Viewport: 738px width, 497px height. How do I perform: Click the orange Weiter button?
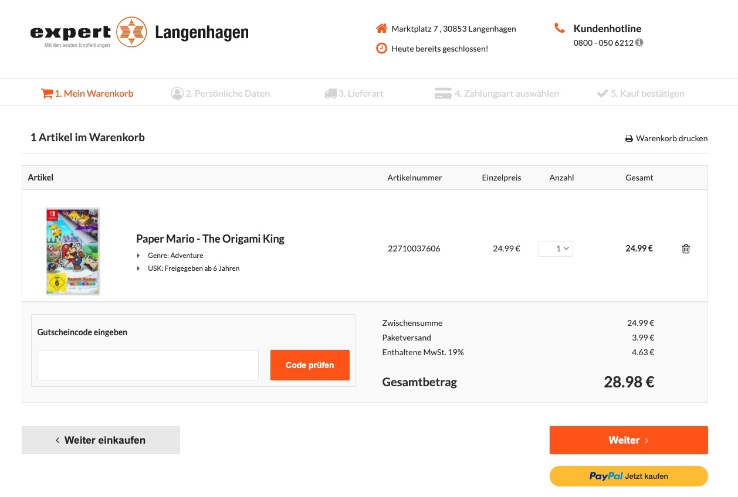pos(628,440)
